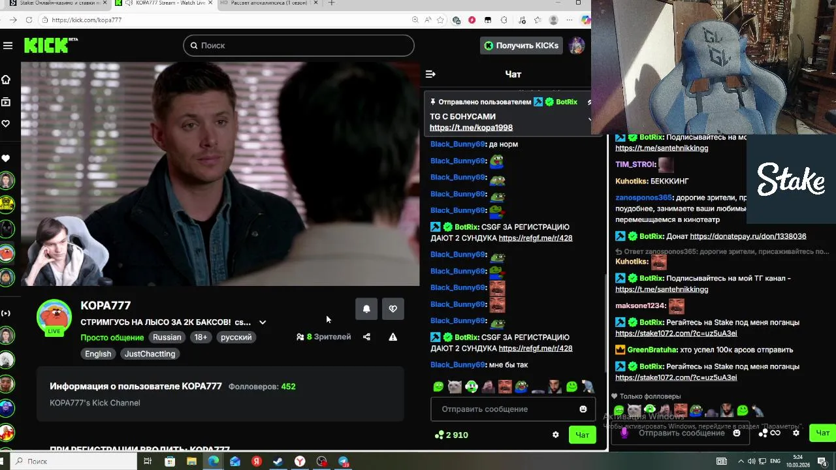Click browser zoom magnifier icon in address bar
836x470 pixels.
click(x=415, y=20)
